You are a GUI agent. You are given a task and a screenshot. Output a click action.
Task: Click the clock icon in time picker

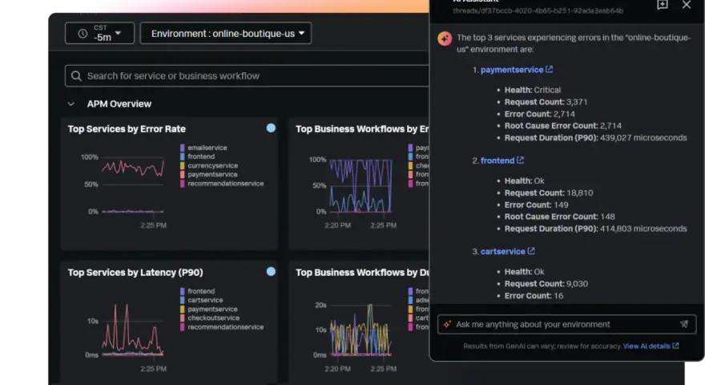83,34
